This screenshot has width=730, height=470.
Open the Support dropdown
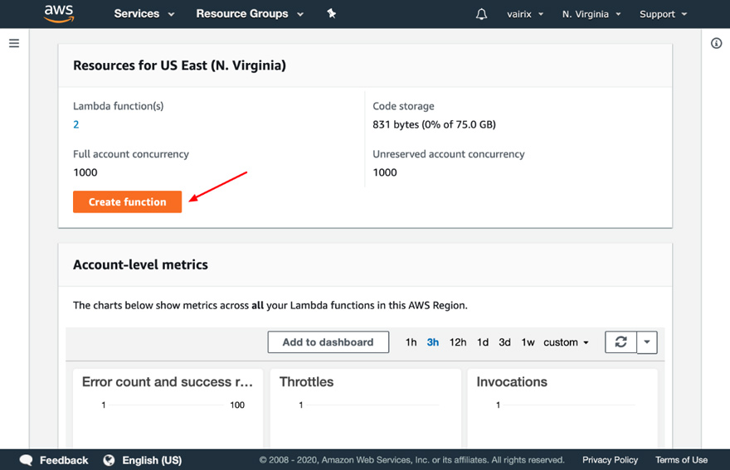click(x=663, y=14)
